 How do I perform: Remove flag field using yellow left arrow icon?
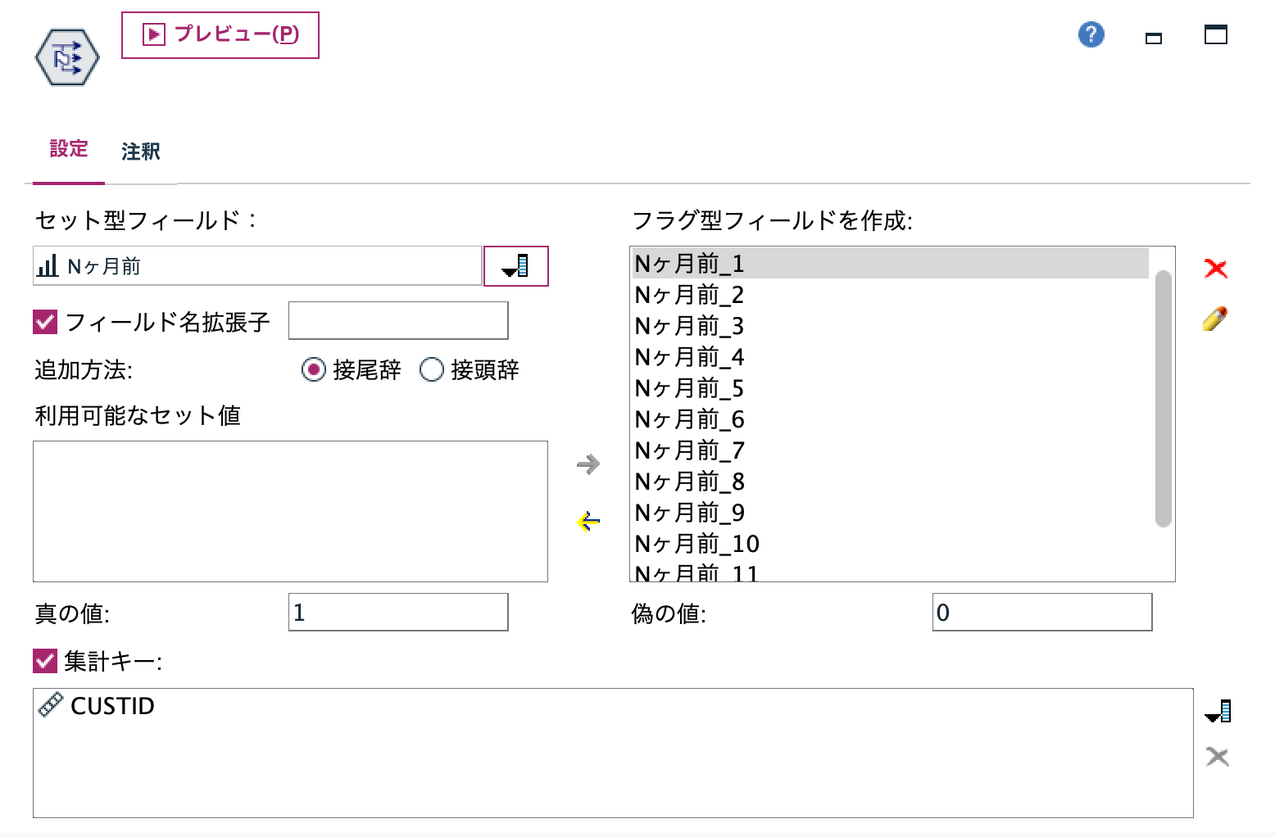(x=589, y=521)
